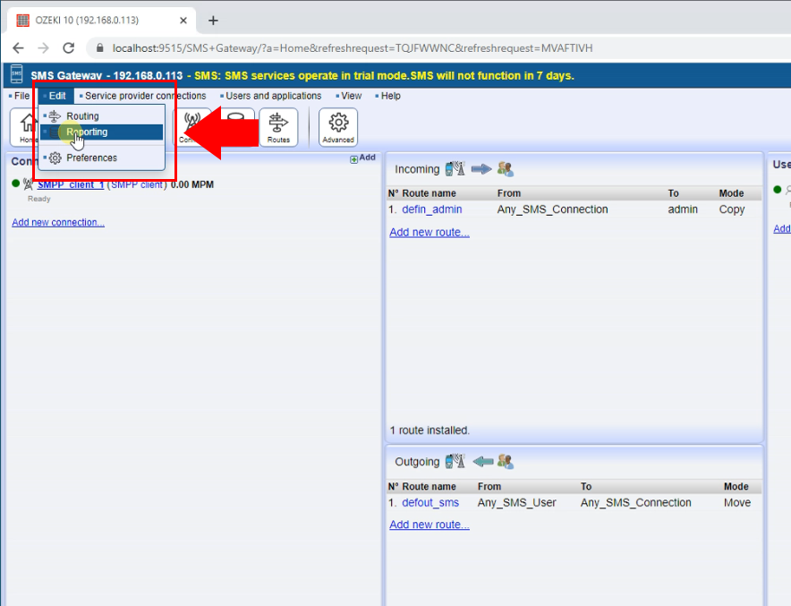Click the Home toolbar icon
Screen dimensions: 791x606
pyautogui.click(x=24, y=127)
